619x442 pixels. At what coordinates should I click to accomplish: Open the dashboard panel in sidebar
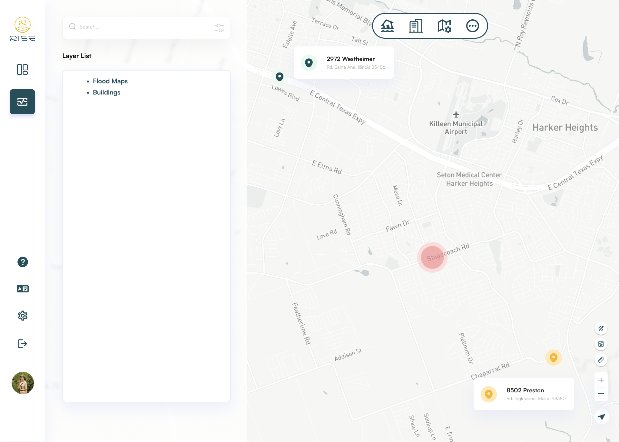click(x=22, y=69)
